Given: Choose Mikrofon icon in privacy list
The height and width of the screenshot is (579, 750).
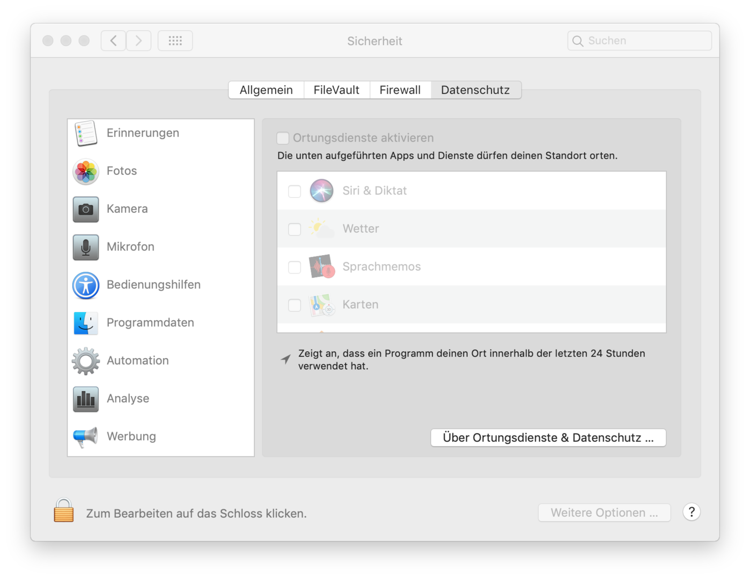Looking at the screenshot, I should coord(86,247).
